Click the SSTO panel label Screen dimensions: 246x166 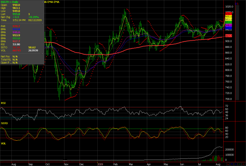(x=4, y=123)
